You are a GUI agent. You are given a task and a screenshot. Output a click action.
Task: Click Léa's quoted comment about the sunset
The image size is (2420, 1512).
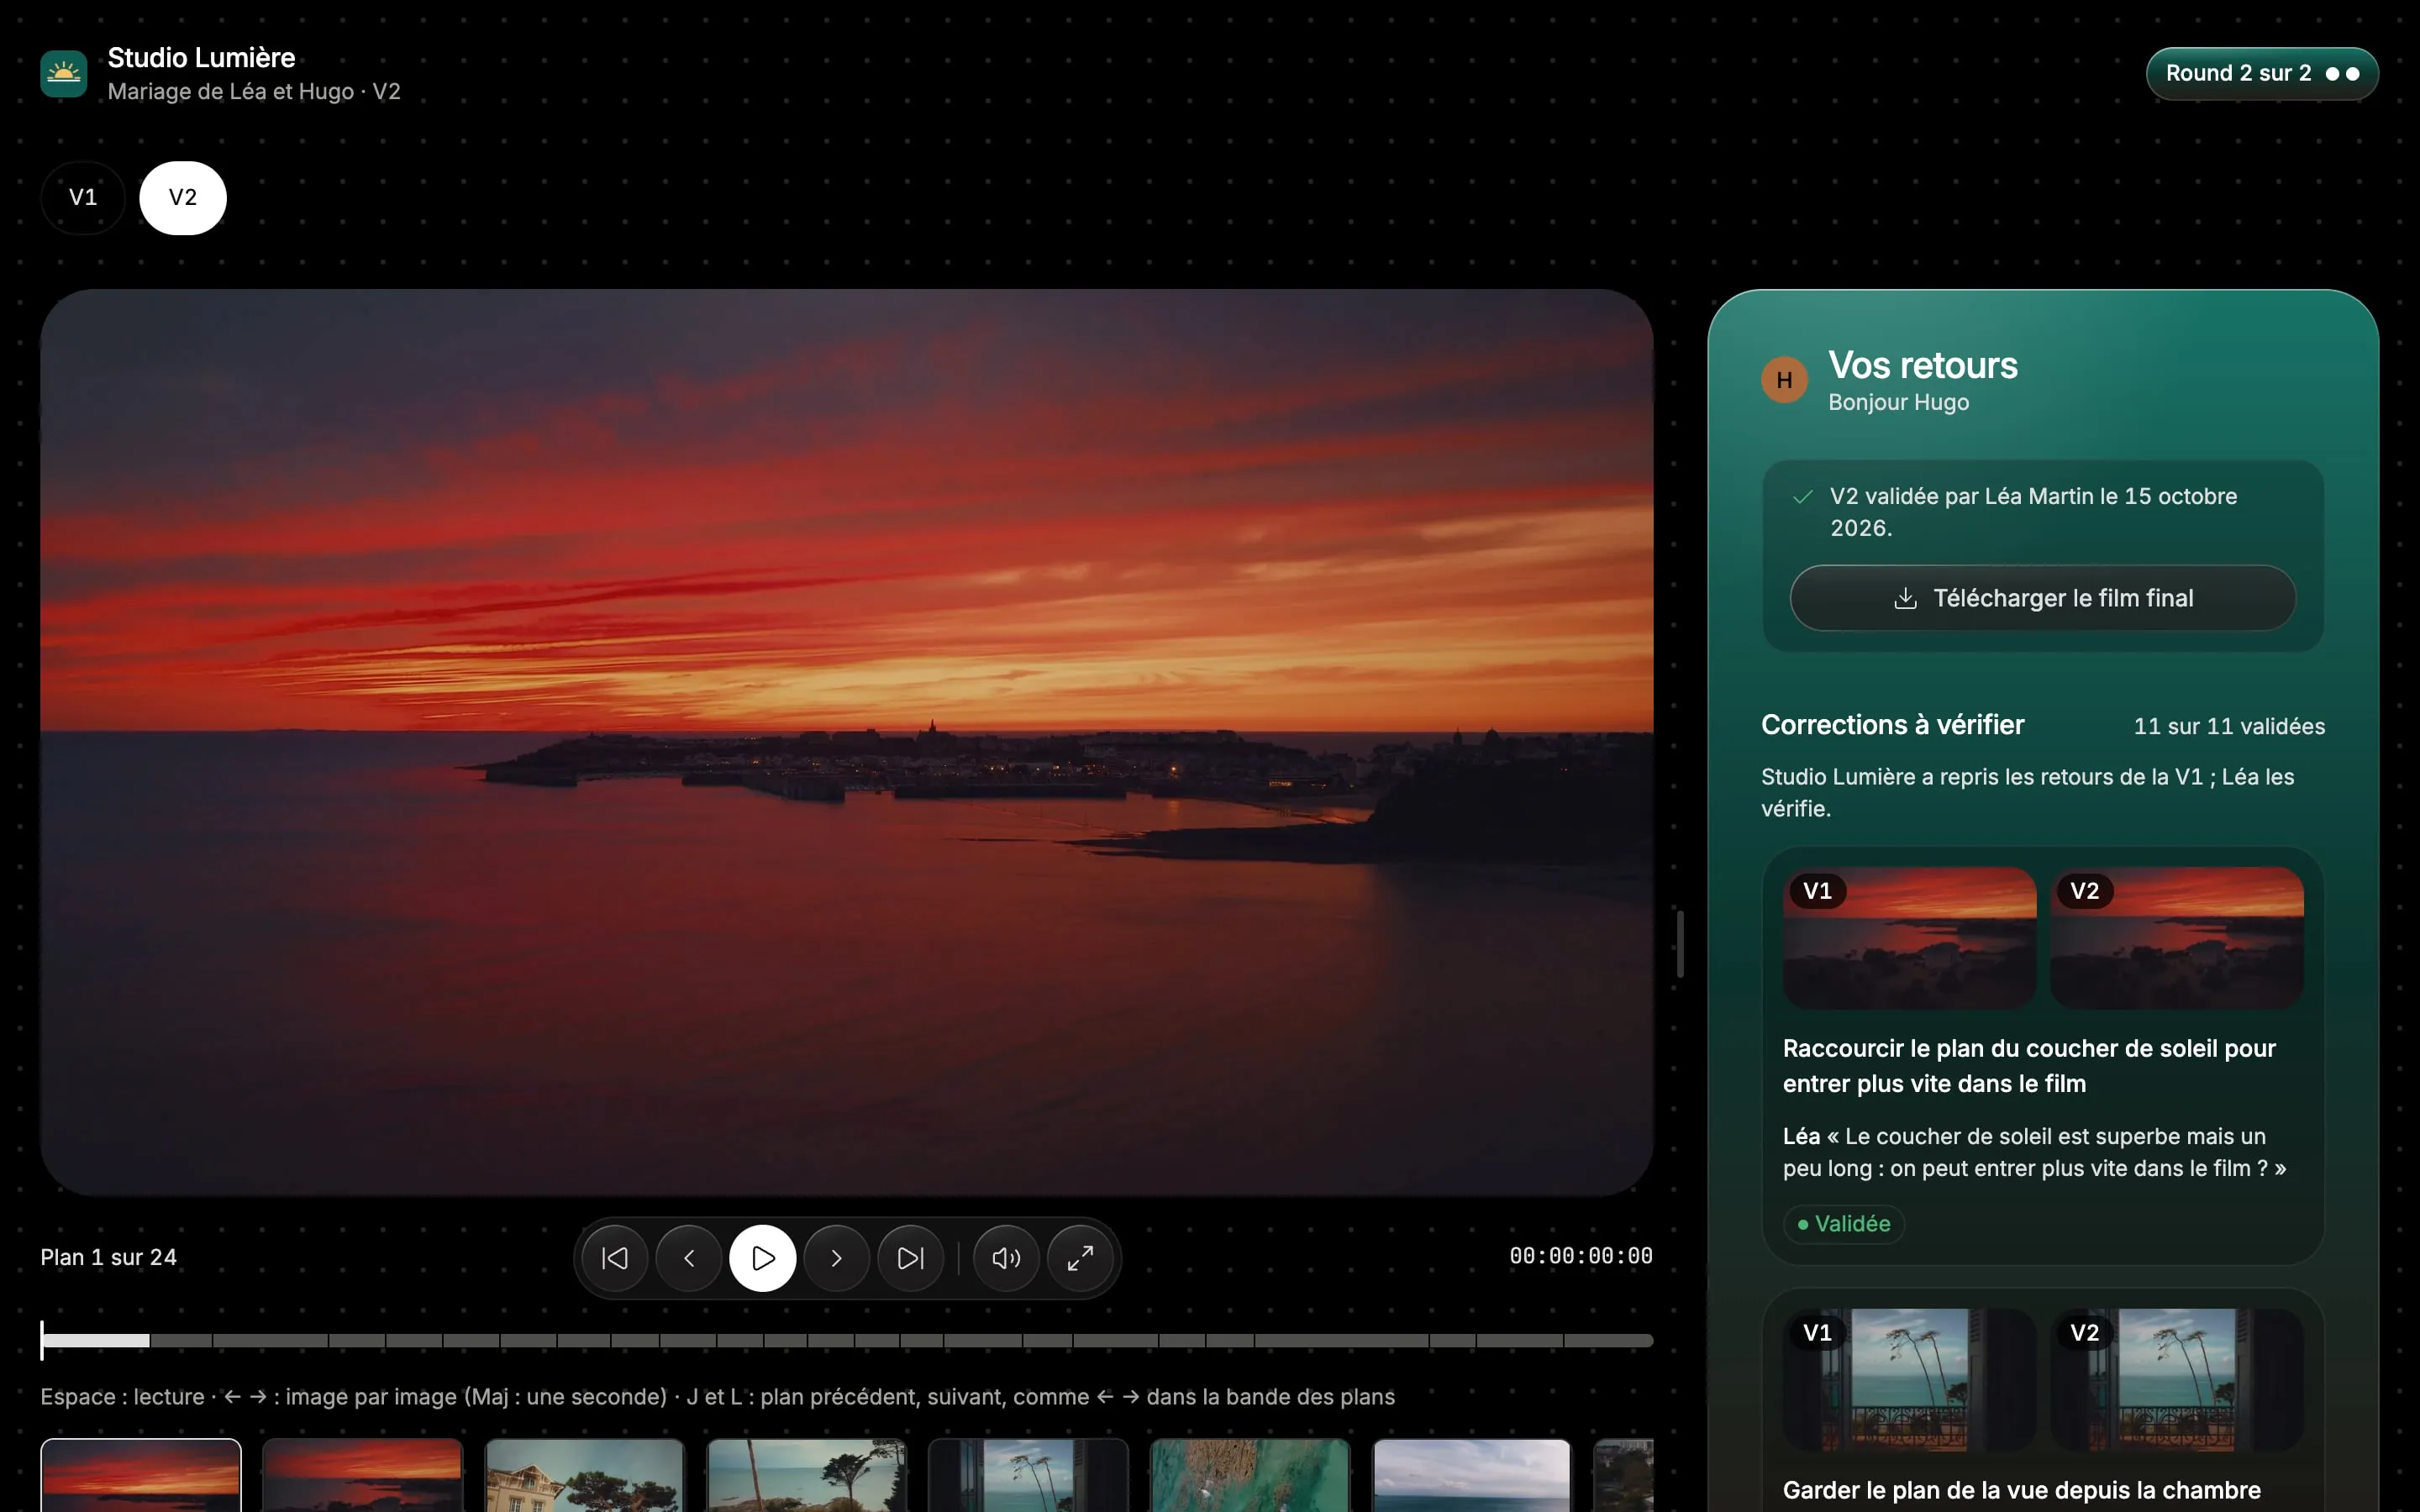coord(2035,1153)
